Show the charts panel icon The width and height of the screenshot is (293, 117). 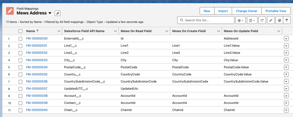coord(279,20)
